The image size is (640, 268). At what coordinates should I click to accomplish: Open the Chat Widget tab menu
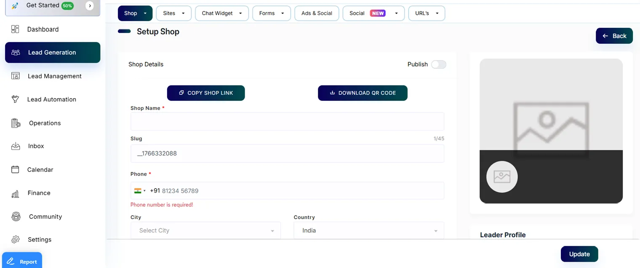click(222, 13)
